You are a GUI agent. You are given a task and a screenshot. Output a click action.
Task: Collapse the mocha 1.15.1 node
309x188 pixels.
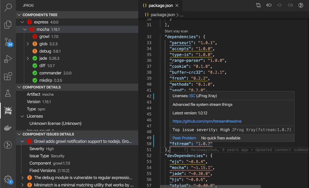coord(25,29)
